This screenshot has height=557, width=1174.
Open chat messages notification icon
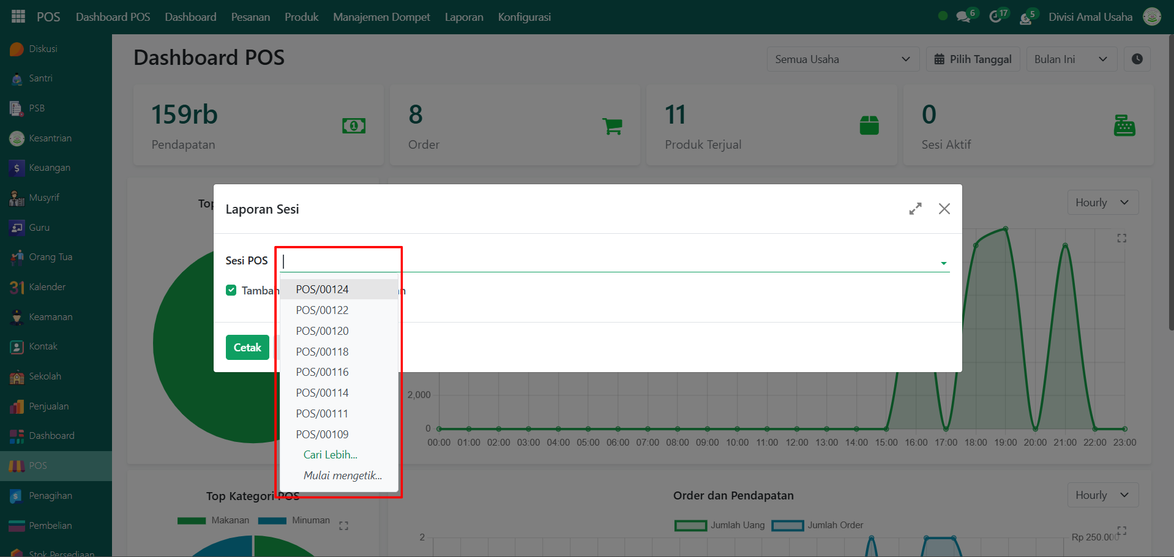coord(963,17)
